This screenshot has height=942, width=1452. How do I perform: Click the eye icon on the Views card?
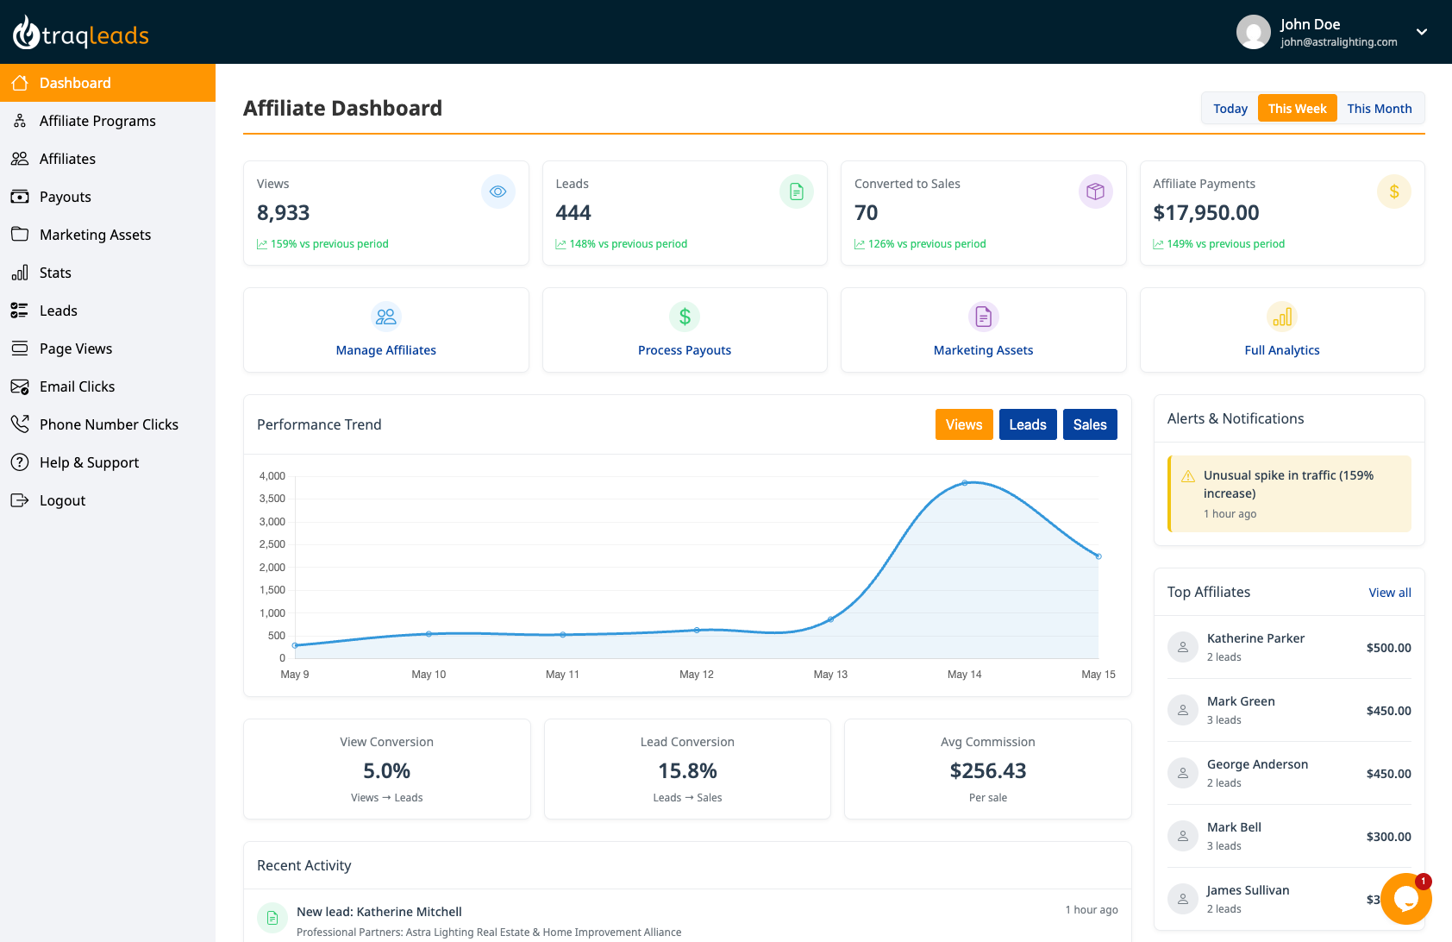[x=498, y=192]
